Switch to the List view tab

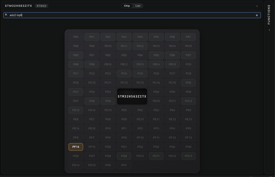click(x=138, y=6)
